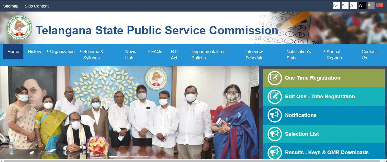Open News Hub menu item
The image size is (387, 162).
point(130,55)
